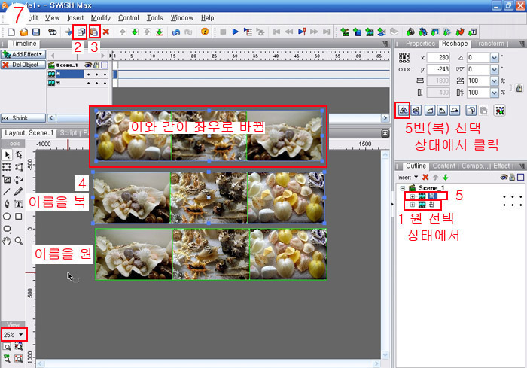Select the Line tool
The height and width of the screenshot is (368, 527).
7,192
